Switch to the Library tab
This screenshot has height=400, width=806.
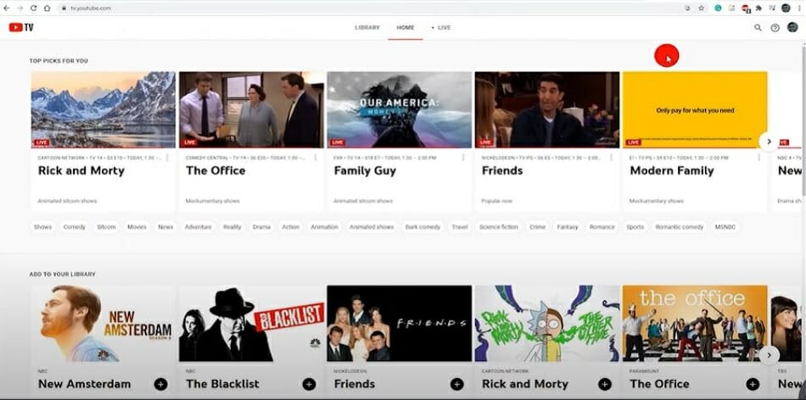point(367,28)
